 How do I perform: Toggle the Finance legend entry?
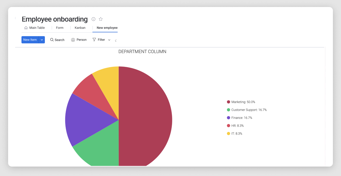[x=241, y=118]
